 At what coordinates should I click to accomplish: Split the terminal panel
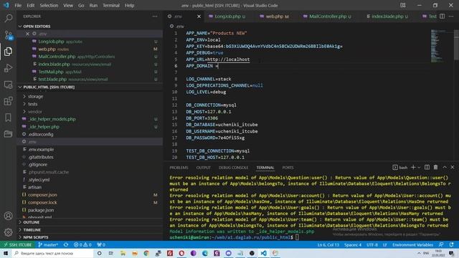click(427, 167)
